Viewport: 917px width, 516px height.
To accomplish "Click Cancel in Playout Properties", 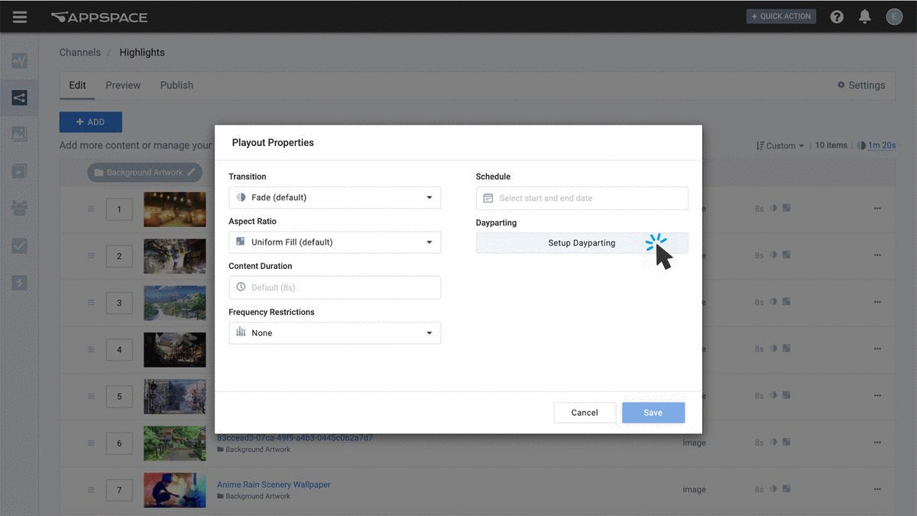I will pyautogui.click(x=585, y=413).
